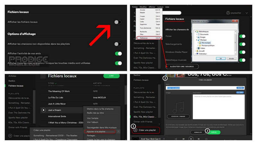
Task: Click Annuler button in folder browse dialog
Action: 231,59
